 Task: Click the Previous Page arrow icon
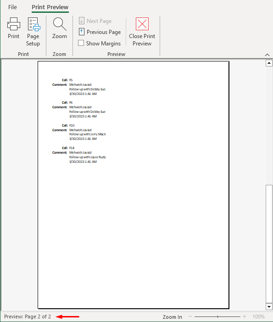coord(82,32)
